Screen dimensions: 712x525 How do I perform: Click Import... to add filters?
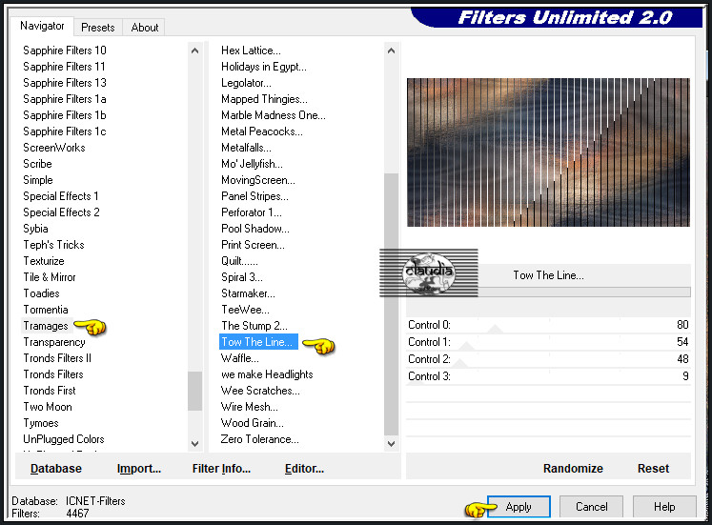click(139, 468)
